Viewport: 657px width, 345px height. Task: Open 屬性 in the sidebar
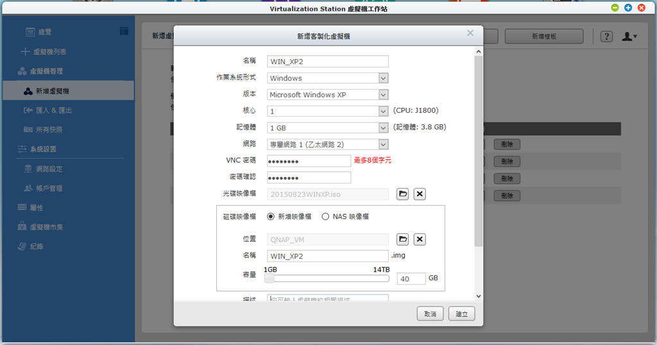(x=37, y=208)
